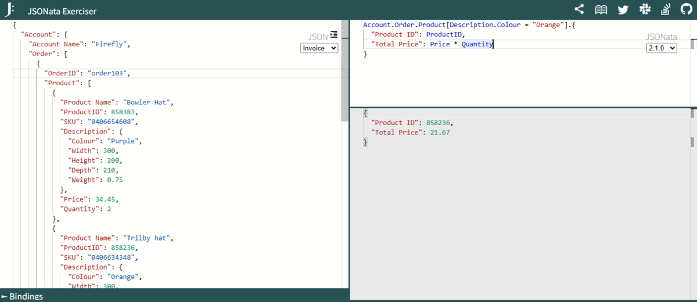
Task: Click "Trilby hat" product name value
Action: tap(146, 238)
